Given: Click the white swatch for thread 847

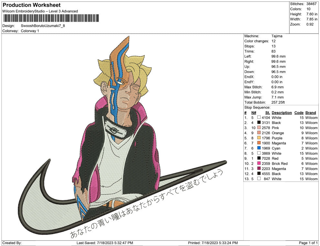Looking at the screenshot, I should coord(259,179).
